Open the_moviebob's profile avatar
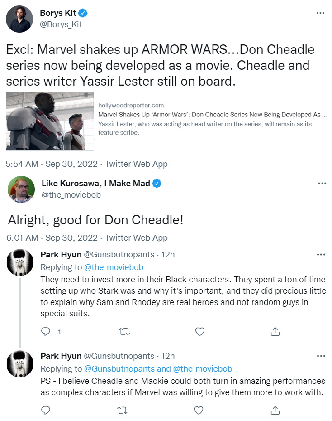The width and height of the screenshot is (332, 421). coord(21,189)
